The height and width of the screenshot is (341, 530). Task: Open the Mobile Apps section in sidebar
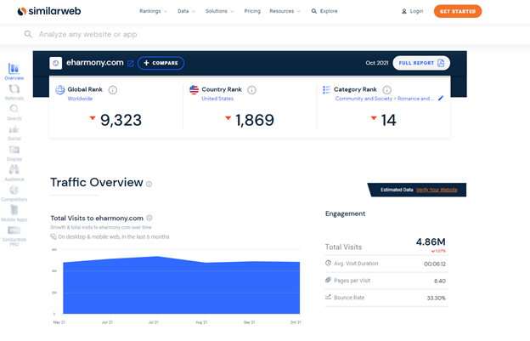(14, 213)
